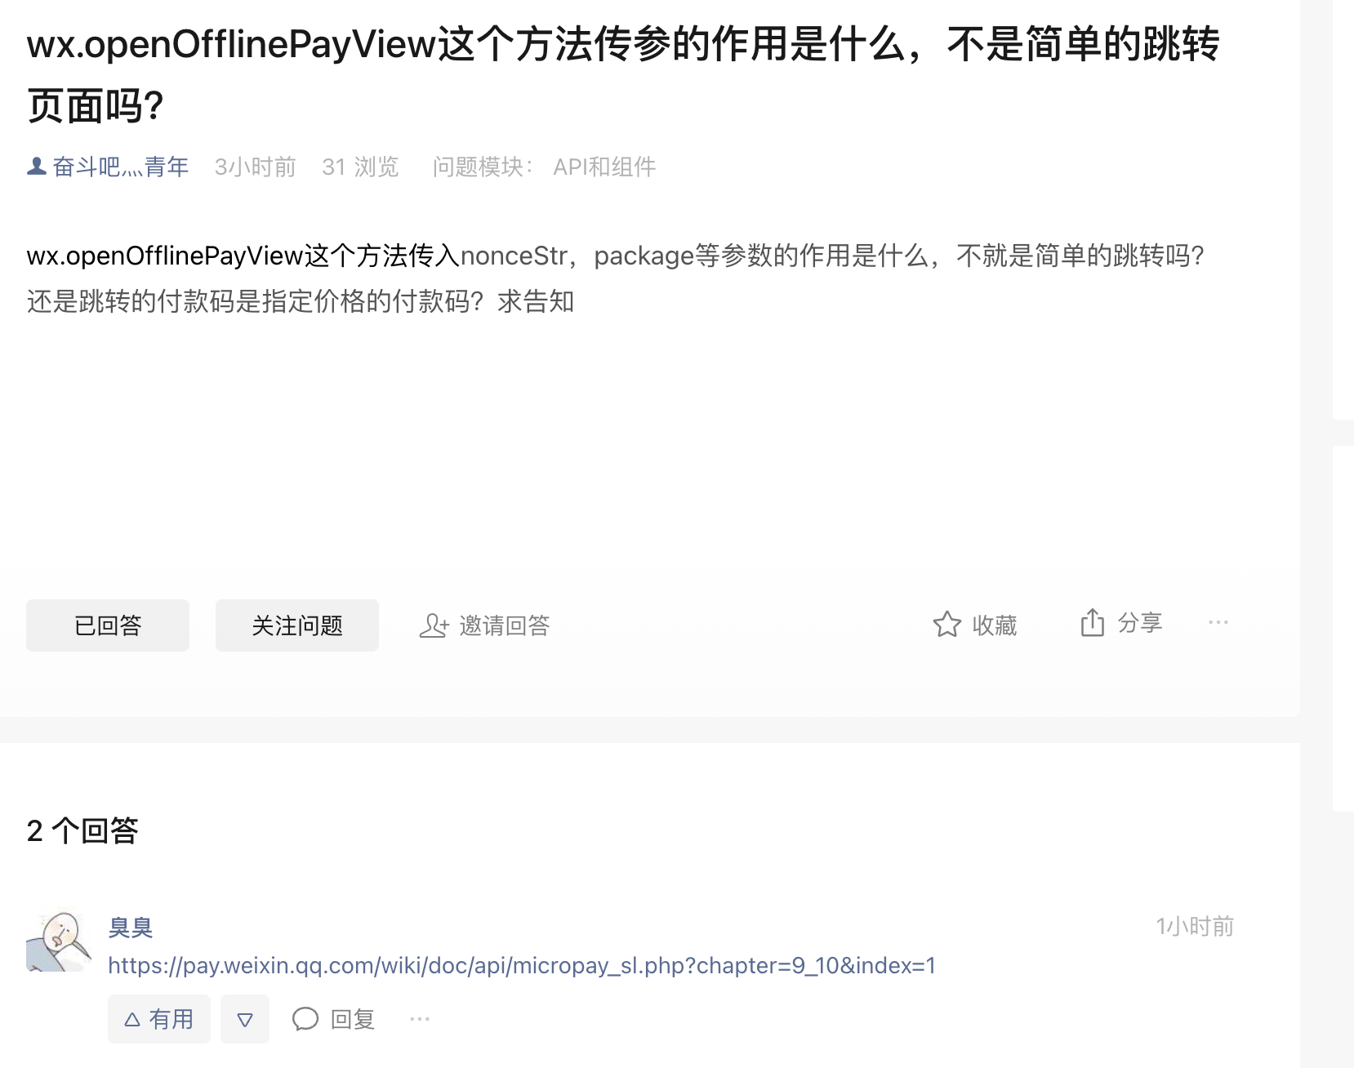1354x1068 pixels.
Task: Open the question's three-dot more menu
Action: point(1218,622)
